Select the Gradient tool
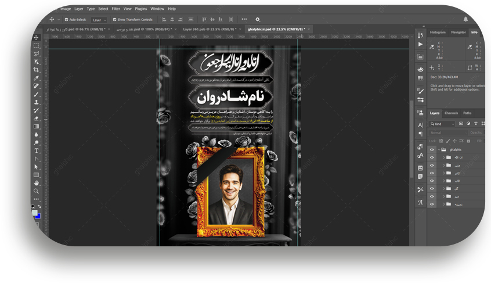491x298 pixels. coord(37,126)
